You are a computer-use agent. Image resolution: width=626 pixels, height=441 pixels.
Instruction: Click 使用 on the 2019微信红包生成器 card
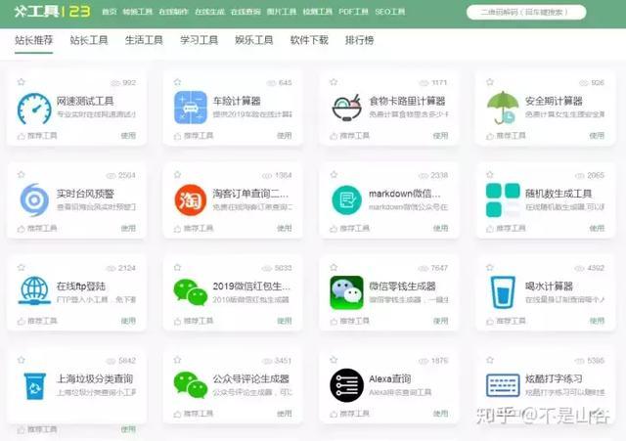click(285, 321)
